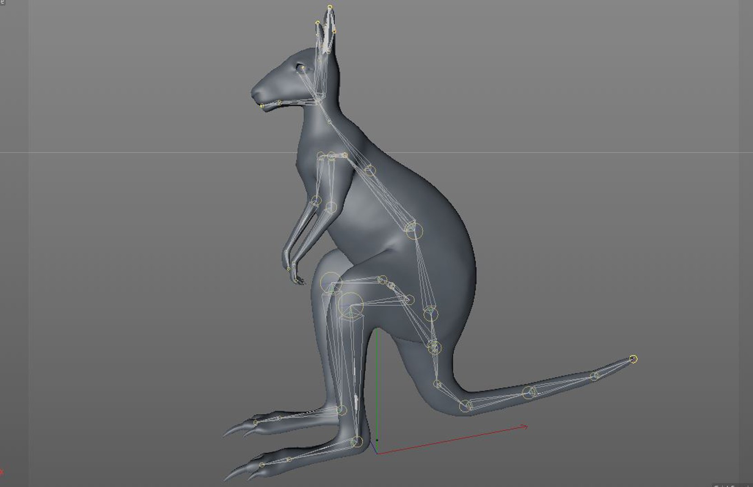The height and width of the screenshot is (487, 753).
Task: Select the upper back joint behind shoulder
Action: 369,170
